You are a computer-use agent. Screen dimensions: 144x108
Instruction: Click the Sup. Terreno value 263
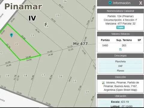pyautogui.click(x=124, y=46)
